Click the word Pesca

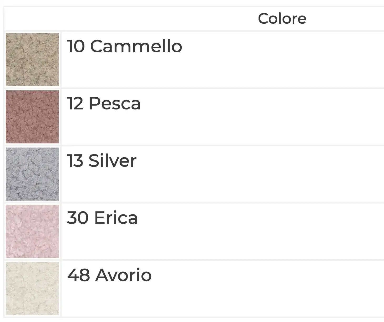click(115, 103)
